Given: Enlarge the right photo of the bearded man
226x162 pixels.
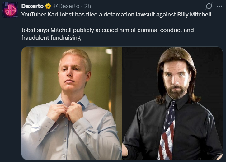Looking at the screenshot, I should [x=172, y=103].
